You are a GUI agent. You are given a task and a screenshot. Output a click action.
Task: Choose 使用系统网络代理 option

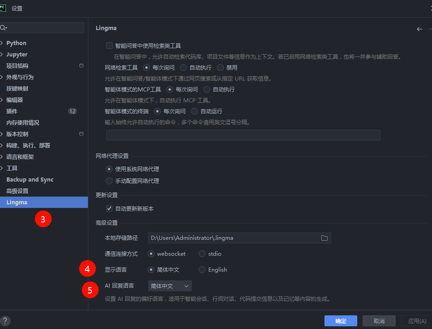pos(109,169)
